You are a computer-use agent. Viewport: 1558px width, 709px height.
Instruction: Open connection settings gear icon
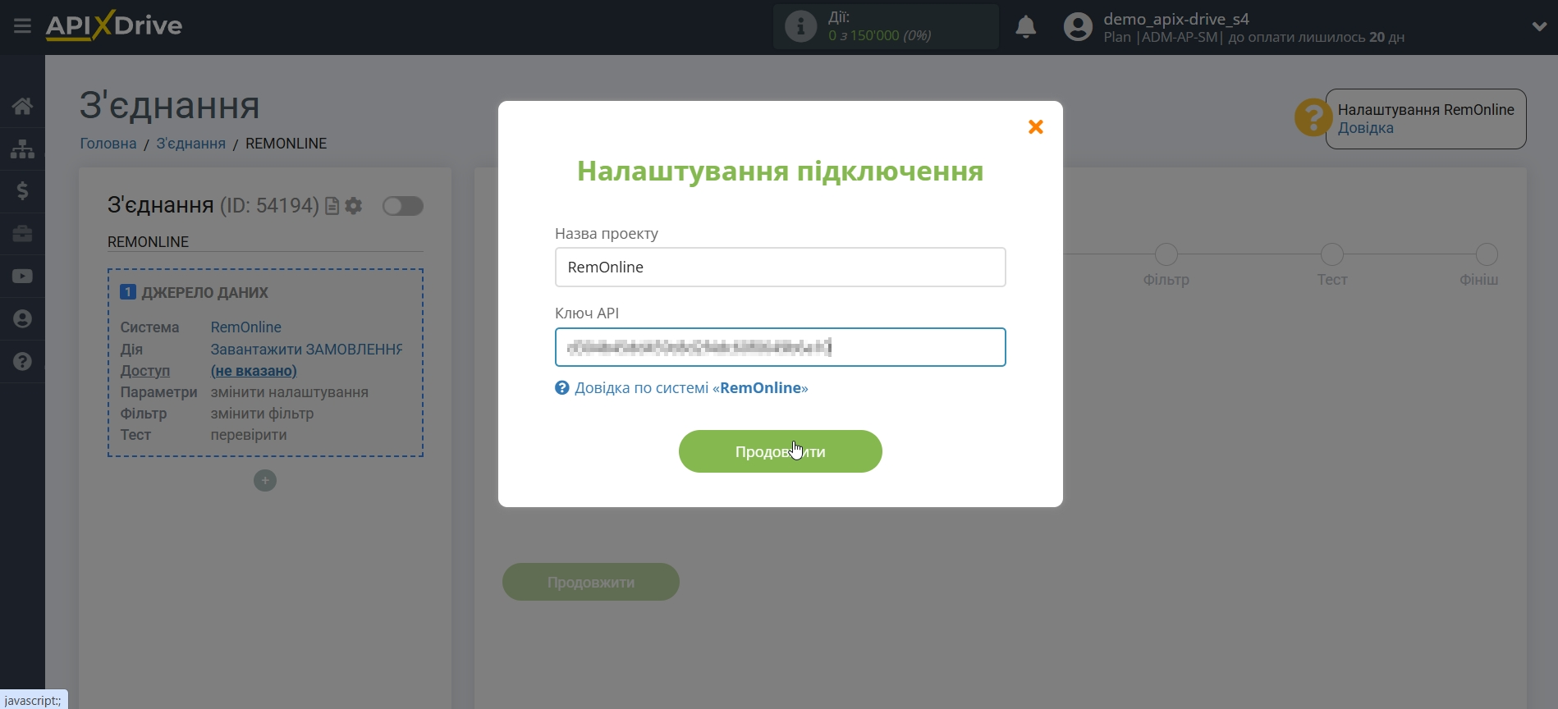(x=354, y=206)
